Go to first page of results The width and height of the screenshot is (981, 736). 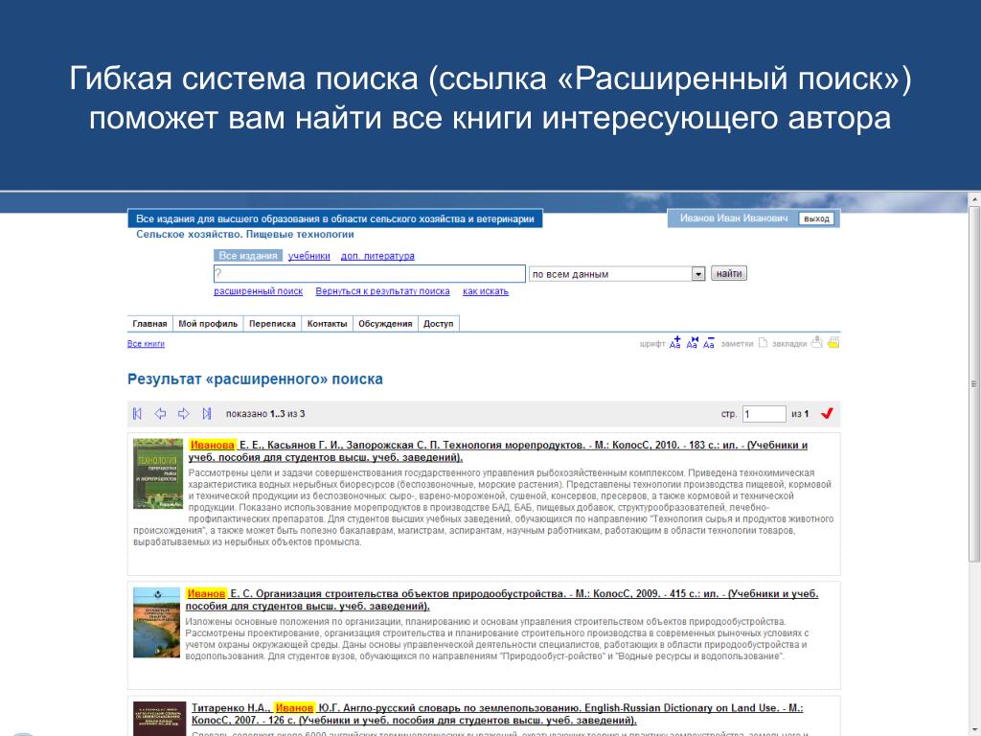(x=138, y=414)
